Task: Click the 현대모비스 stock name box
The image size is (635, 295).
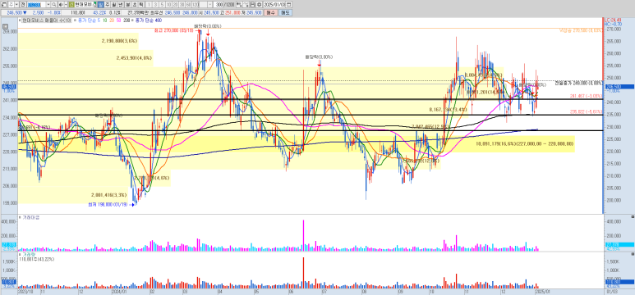Action: (x=85, y=4)
